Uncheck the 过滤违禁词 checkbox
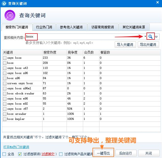 pyautogui.click(x=20, y=154)
